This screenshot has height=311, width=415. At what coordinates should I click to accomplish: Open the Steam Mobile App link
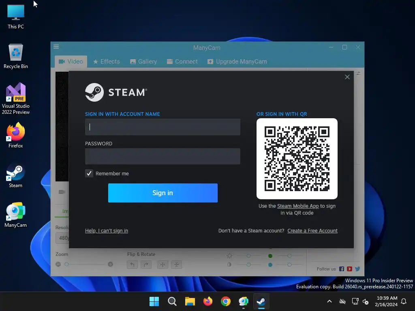pos(298,206)
